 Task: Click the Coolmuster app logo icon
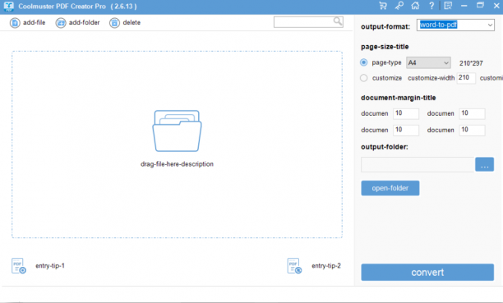coord(9,7)
